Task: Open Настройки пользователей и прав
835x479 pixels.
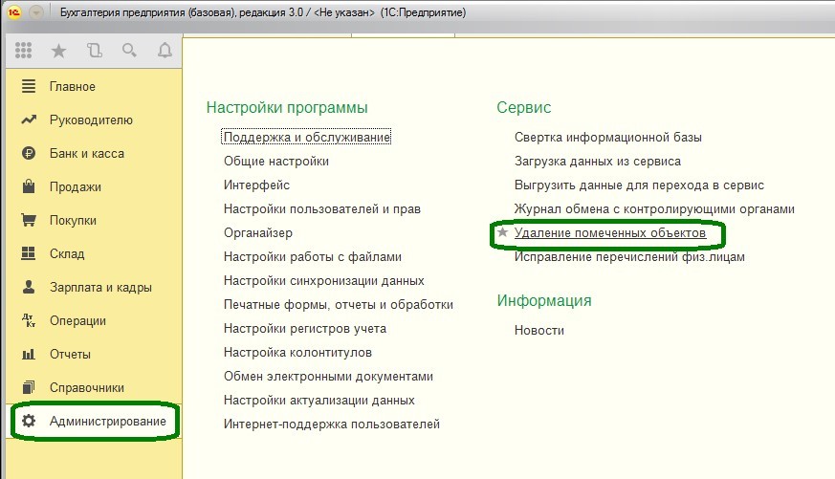Action: [322, 208]
